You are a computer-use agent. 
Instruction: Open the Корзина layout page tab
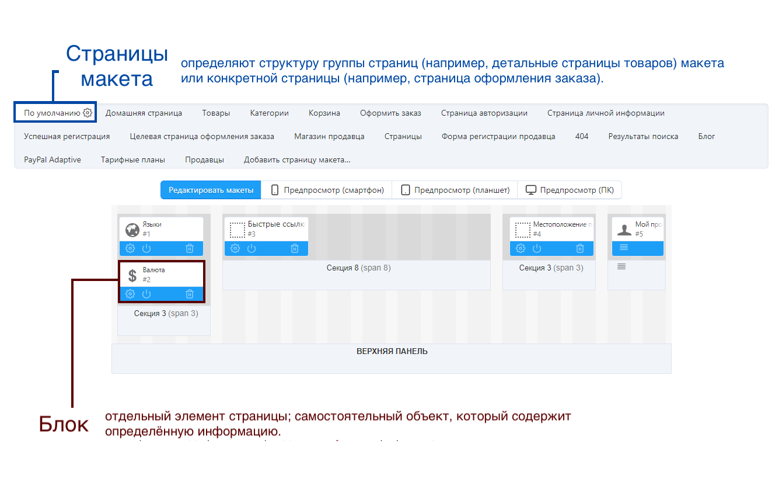[x=324, y=113]
